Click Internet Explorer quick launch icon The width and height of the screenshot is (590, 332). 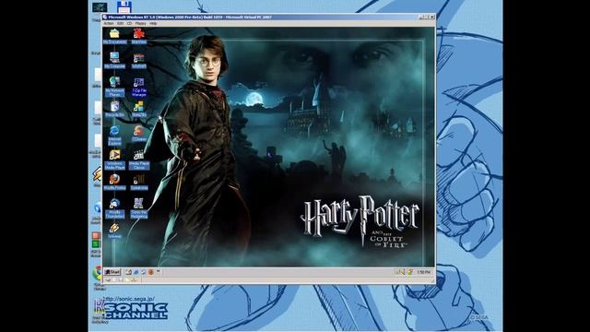coord(136,272)
